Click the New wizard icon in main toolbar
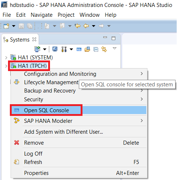 click(6, 26)
